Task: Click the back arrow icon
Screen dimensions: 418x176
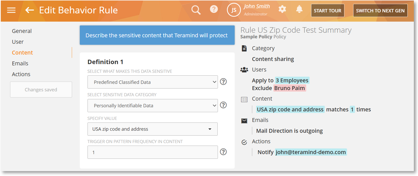Action: click(x=30, y=10)
